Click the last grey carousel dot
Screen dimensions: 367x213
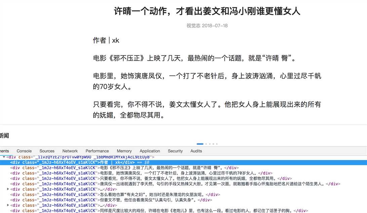(217, 144)
